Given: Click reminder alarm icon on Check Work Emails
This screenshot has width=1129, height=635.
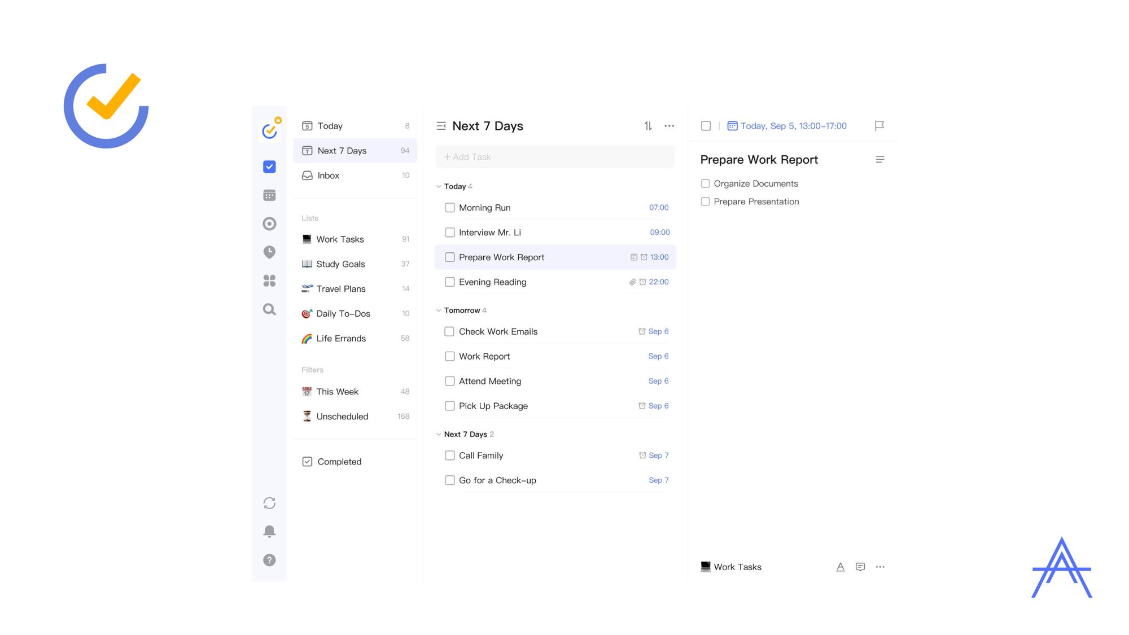Looking at the screenshot, I should tap(642, 332).
